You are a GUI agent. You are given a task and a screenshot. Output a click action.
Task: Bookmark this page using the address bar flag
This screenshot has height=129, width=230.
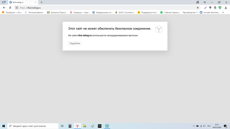[x=198, y=8]
